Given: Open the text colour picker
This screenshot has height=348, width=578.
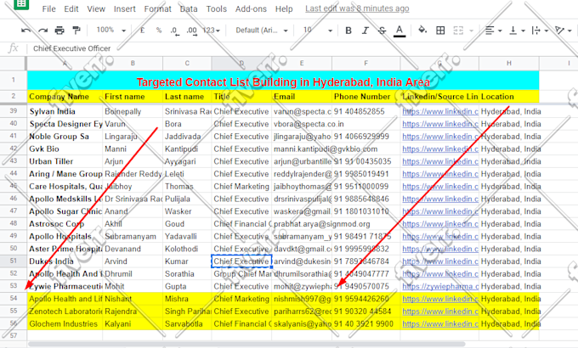Looking at the screenshot, I should tap(399, 31).
